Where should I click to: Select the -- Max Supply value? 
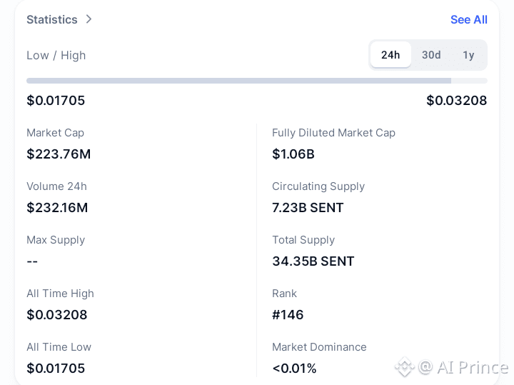32,261
